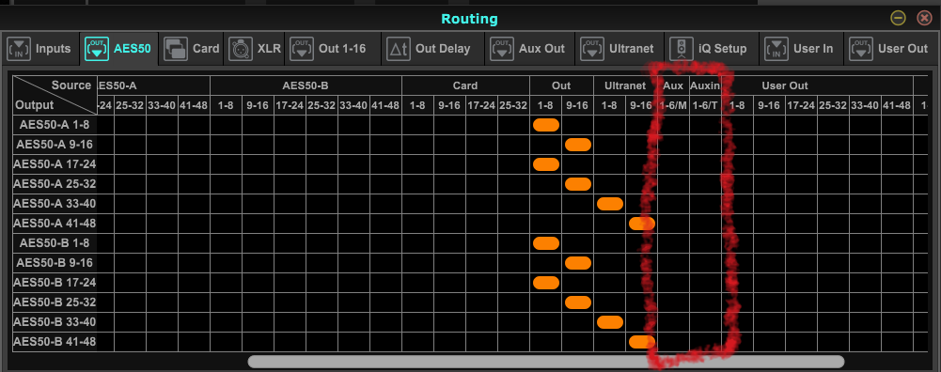Click the Out source group header

(x=561, y=85)
